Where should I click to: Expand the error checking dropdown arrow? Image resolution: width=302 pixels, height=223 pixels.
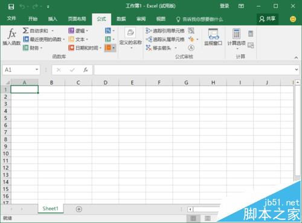[x=198, y=39]
